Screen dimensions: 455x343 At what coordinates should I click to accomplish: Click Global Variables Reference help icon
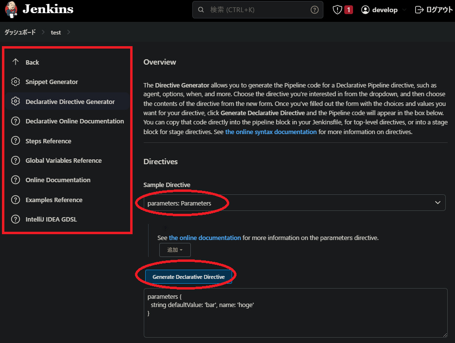(x=16, y=160)
